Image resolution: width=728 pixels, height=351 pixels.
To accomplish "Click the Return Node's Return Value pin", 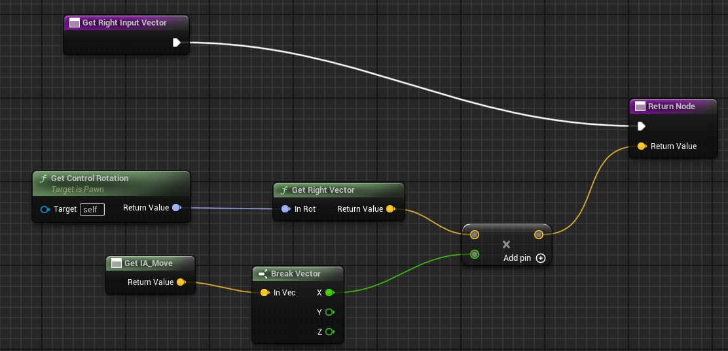I will tap(642, 146).
